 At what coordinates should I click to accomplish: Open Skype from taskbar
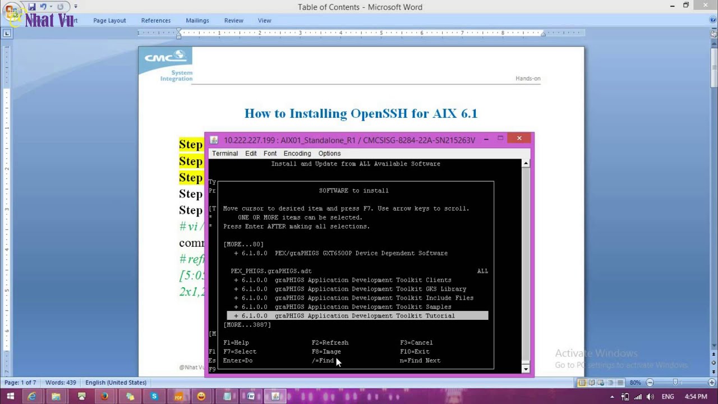154,397
